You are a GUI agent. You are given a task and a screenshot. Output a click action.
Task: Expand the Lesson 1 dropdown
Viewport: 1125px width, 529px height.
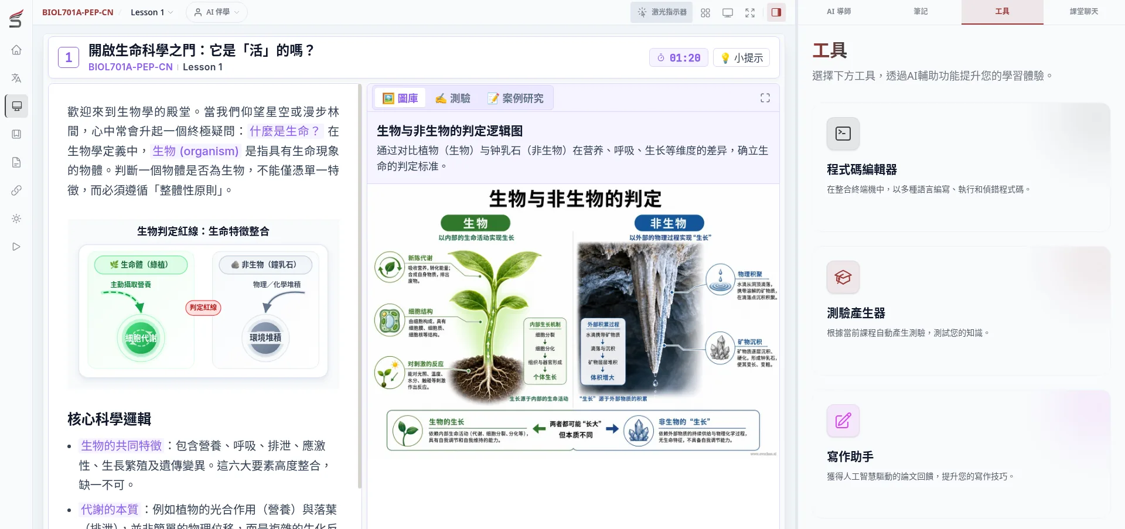pos(152,12)
